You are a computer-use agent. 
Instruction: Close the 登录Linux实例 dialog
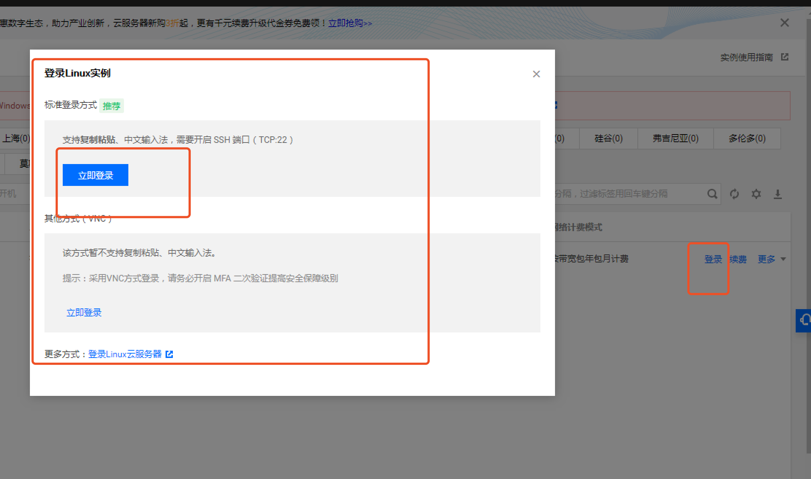pyautogui.click(x=536, y=74)
